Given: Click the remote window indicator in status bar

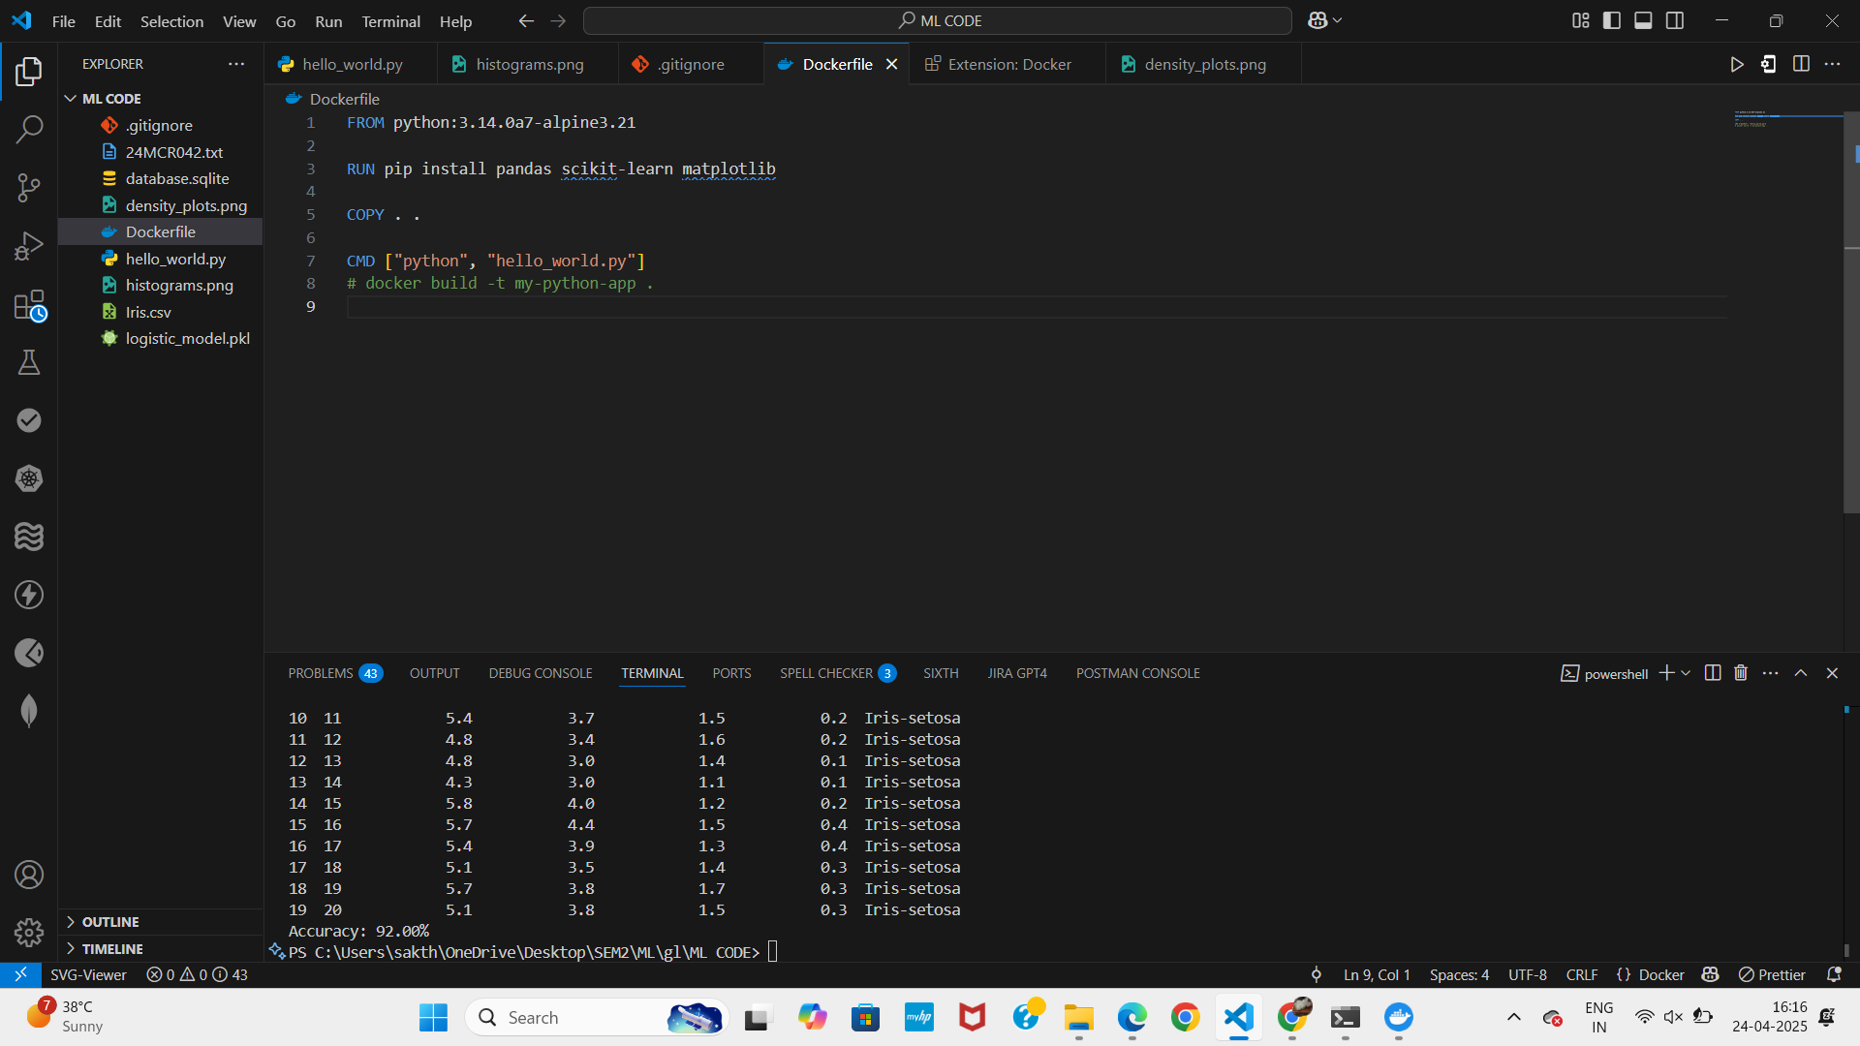Looking at the screenshot, I should [20, 974].
